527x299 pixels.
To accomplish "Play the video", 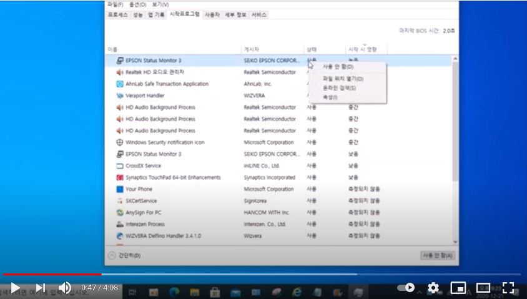I will (15, 288).
